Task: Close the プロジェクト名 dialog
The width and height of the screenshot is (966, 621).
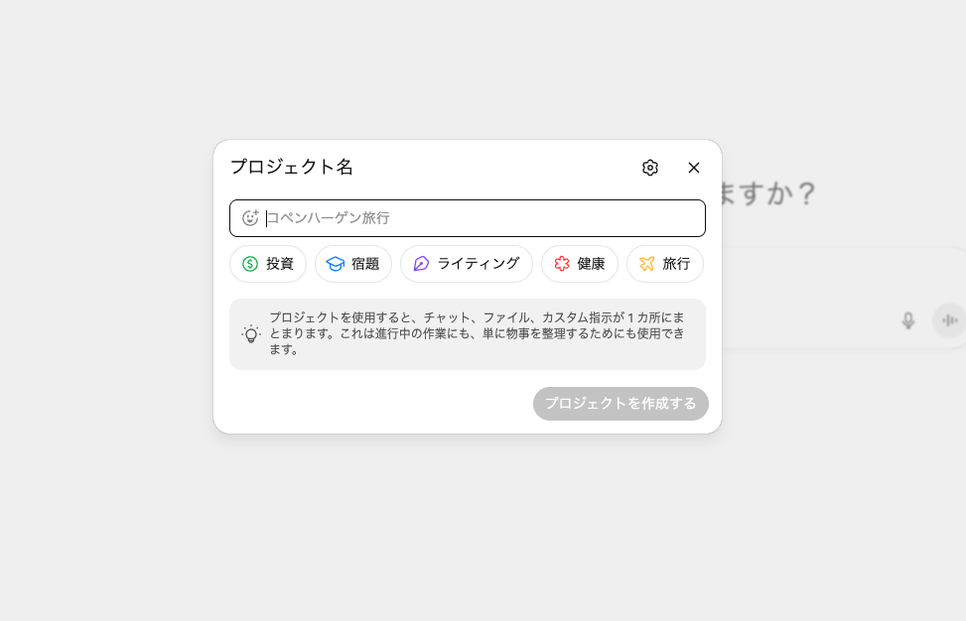Action: (694, 168)
